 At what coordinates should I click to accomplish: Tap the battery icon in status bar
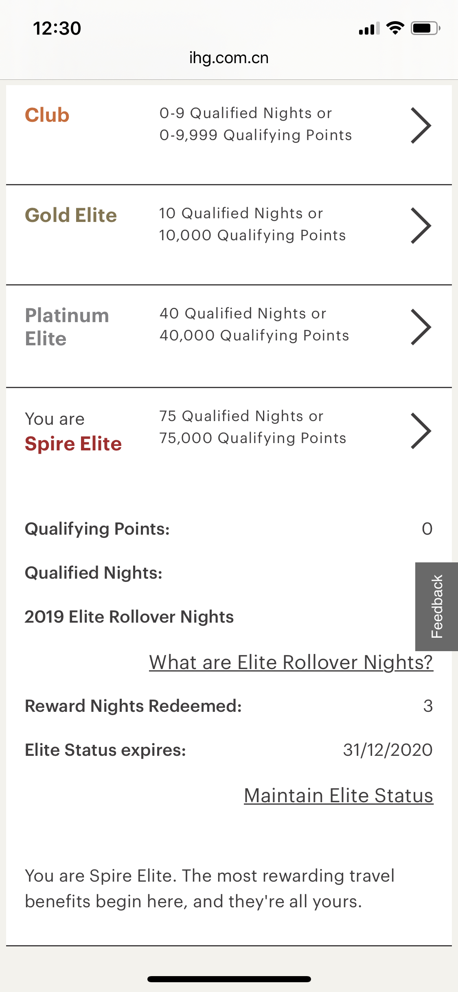pyautogui.click(x=425, y=28)
